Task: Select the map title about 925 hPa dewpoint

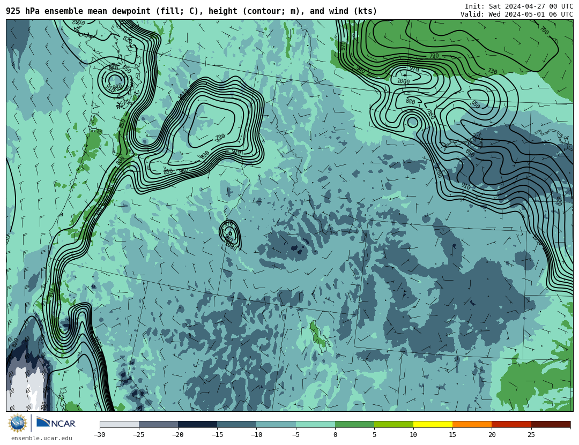Action: [191, 11]
